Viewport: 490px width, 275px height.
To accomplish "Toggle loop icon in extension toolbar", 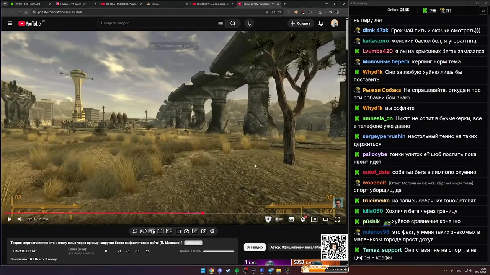I will pos(135,231).
